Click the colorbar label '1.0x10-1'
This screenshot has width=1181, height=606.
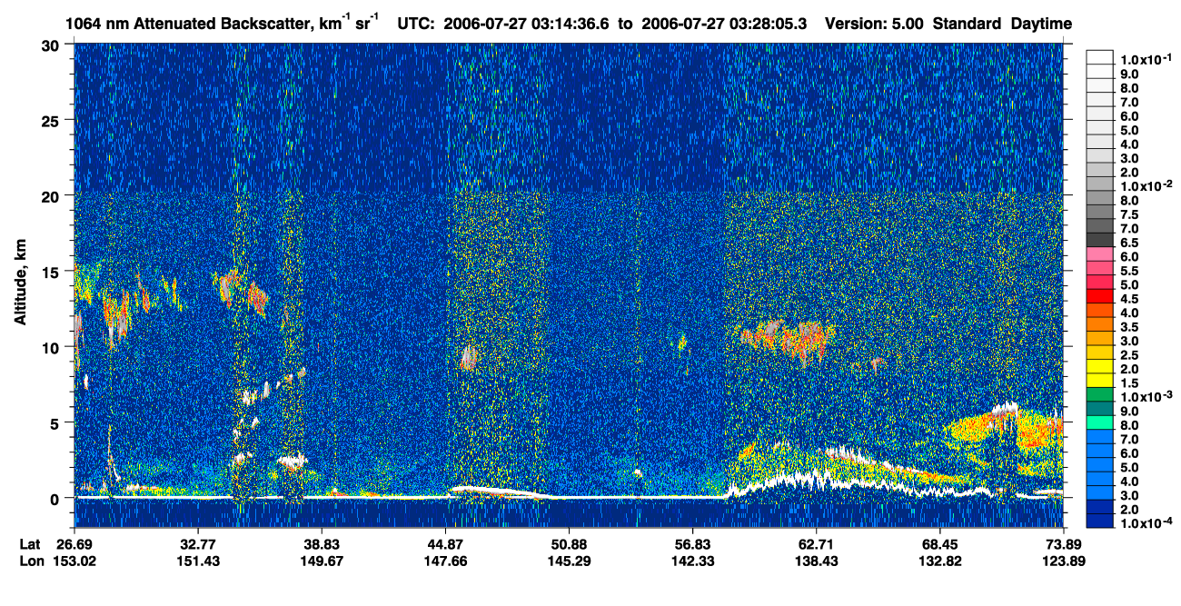(x=1145, y=58)
